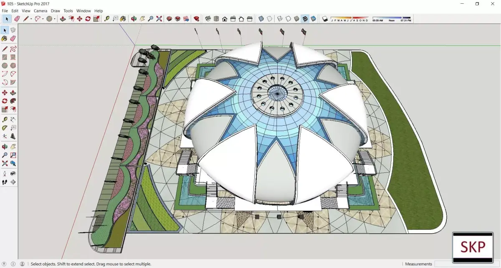Image resolution: width=501 pixels, height=268 pixels.
Task: Pick the Axes tool
Action: [5, 136]
